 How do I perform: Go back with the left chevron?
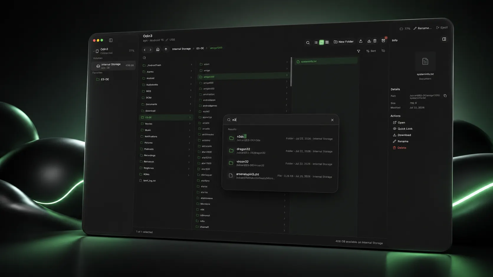coord(145,50)
